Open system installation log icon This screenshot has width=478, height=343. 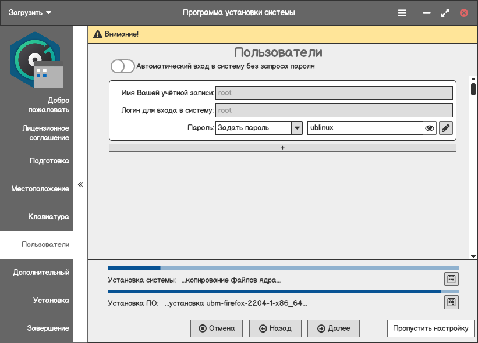tap(451, 279)
